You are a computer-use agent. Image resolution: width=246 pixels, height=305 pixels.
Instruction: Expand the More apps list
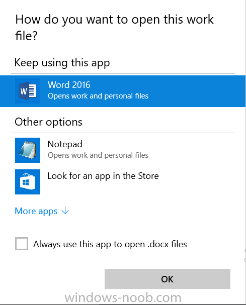(42, 211)
